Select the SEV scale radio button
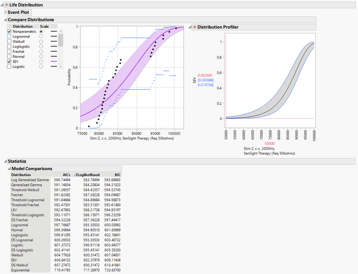Image resolution: width=358 pixels, height=274 pixels. 41,61
